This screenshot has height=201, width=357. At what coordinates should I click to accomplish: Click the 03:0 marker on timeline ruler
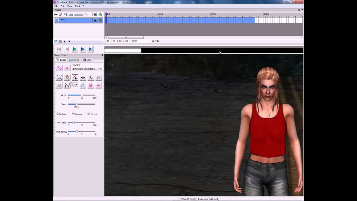coord(266,14)
